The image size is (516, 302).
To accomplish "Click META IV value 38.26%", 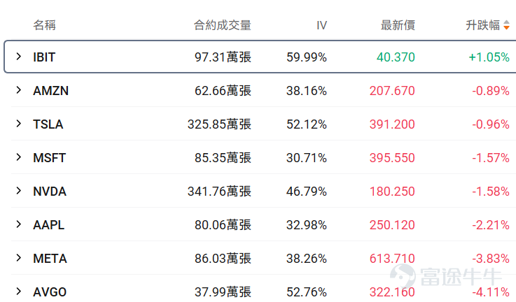I will (x=307, y=258).
